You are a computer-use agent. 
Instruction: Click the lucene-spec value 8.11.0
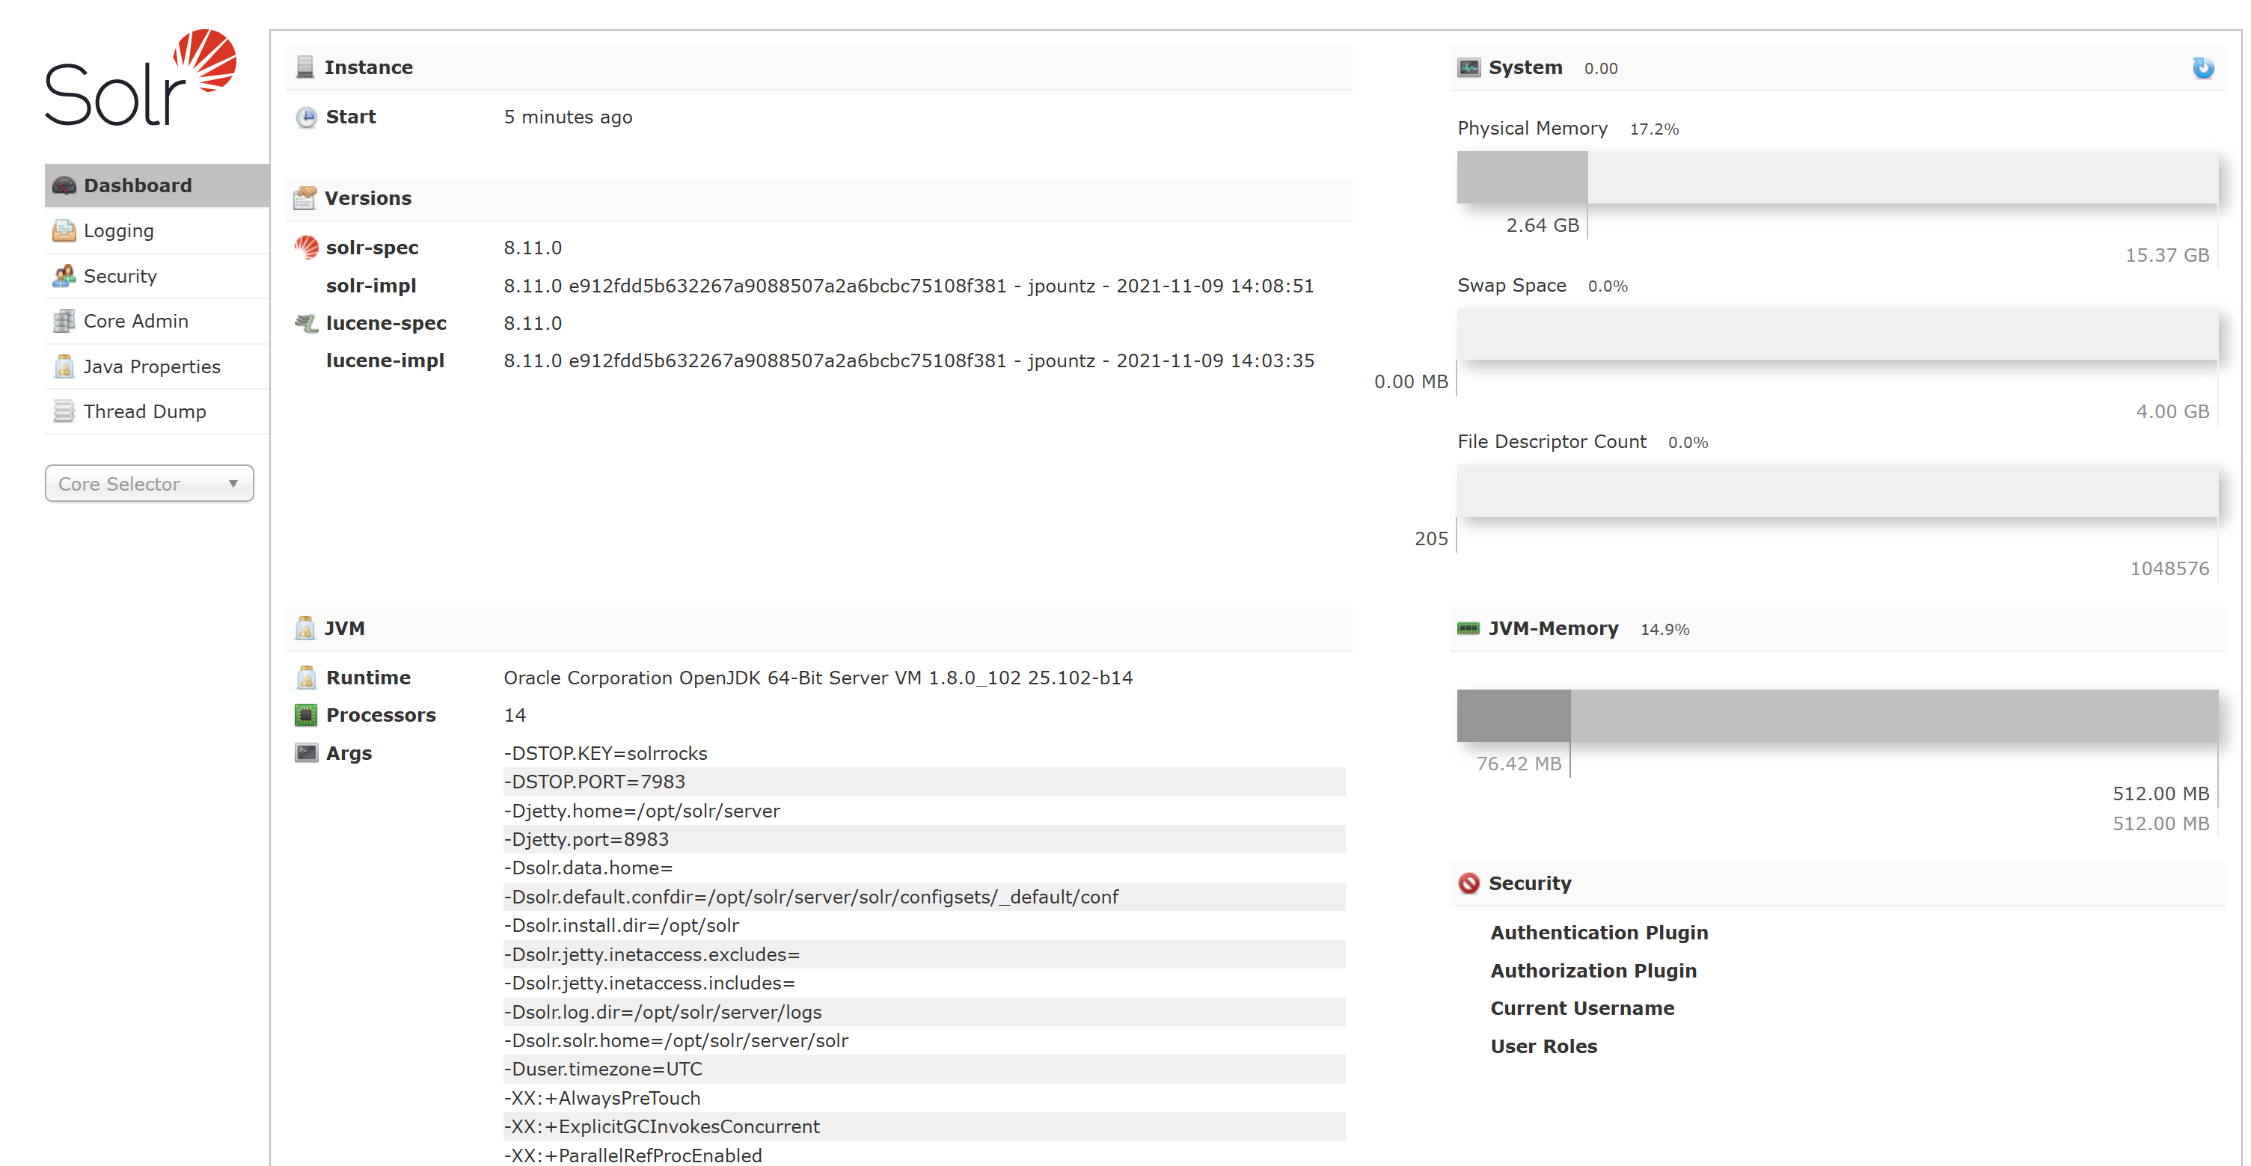[x=533, y=323]
